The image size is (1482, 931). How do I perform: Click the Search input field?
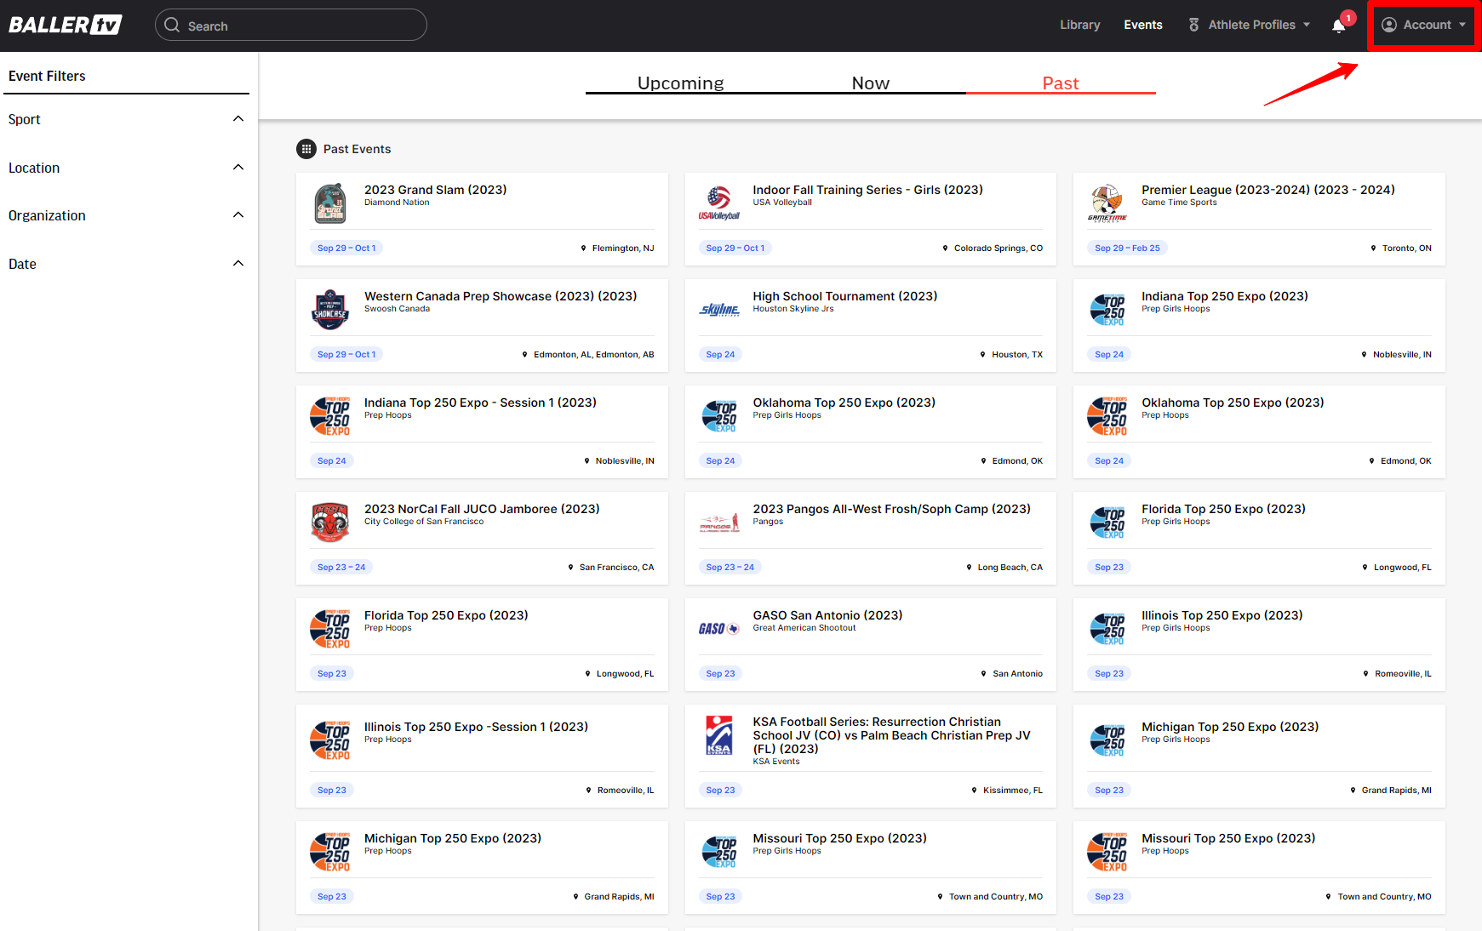291,25
